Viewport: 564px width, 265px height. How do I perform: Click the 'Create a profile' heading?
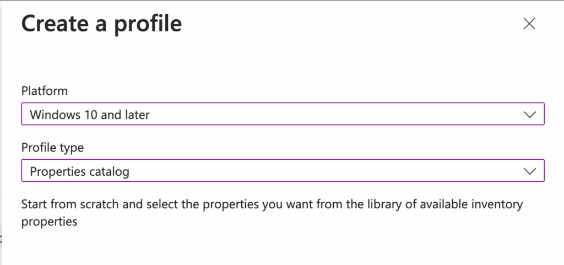coord(101,24)
